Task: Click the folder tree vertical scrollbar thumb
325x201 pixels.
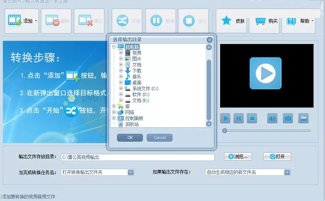Action: pyautogui.click(x=209, y=90)
